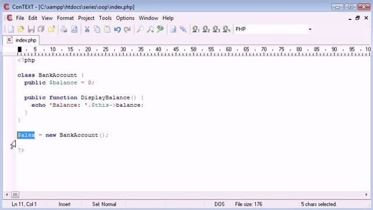373x210 pixels.
Task: Click the 'DOS' file format status entry
Action: [x=219, y=204]
